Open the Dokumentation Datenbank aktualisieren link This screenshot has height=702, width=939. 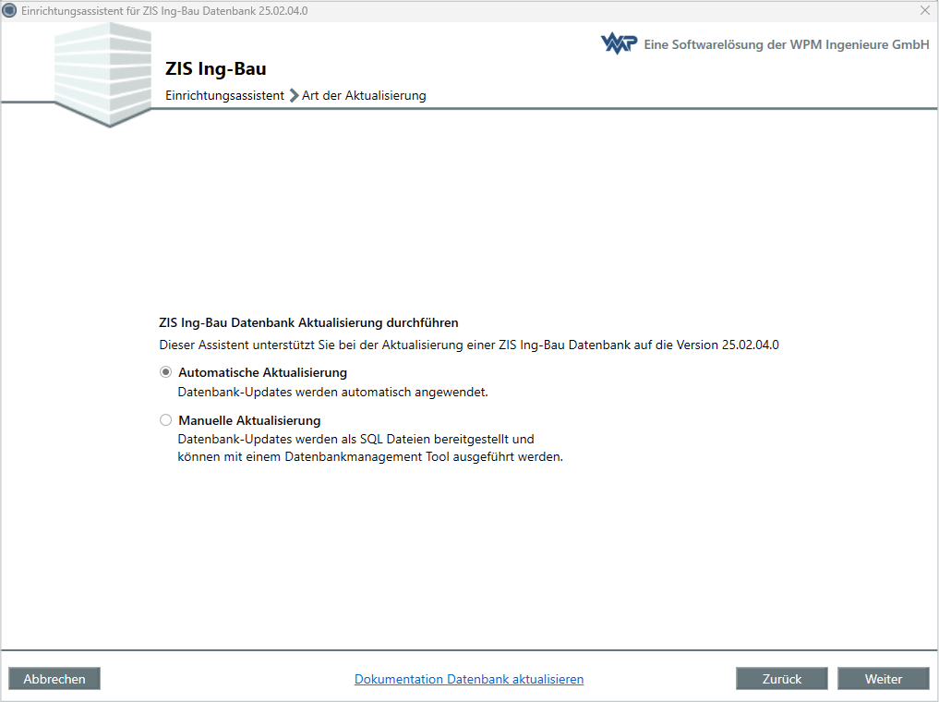coord(469,678)
